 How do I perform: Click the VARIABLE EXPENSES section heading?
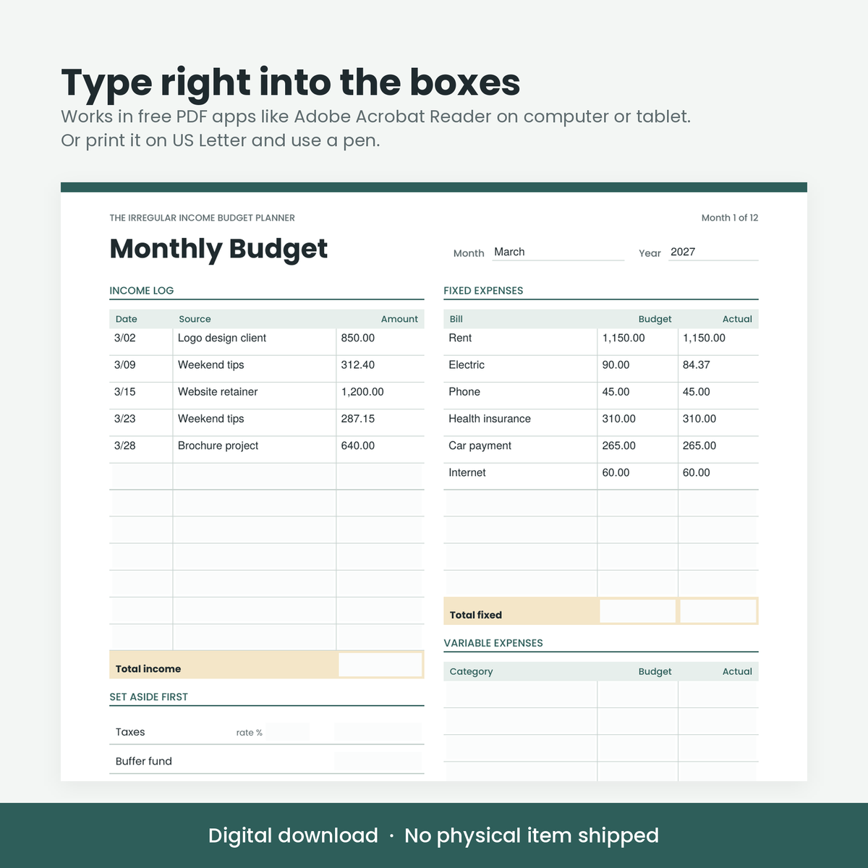[493, 643]
